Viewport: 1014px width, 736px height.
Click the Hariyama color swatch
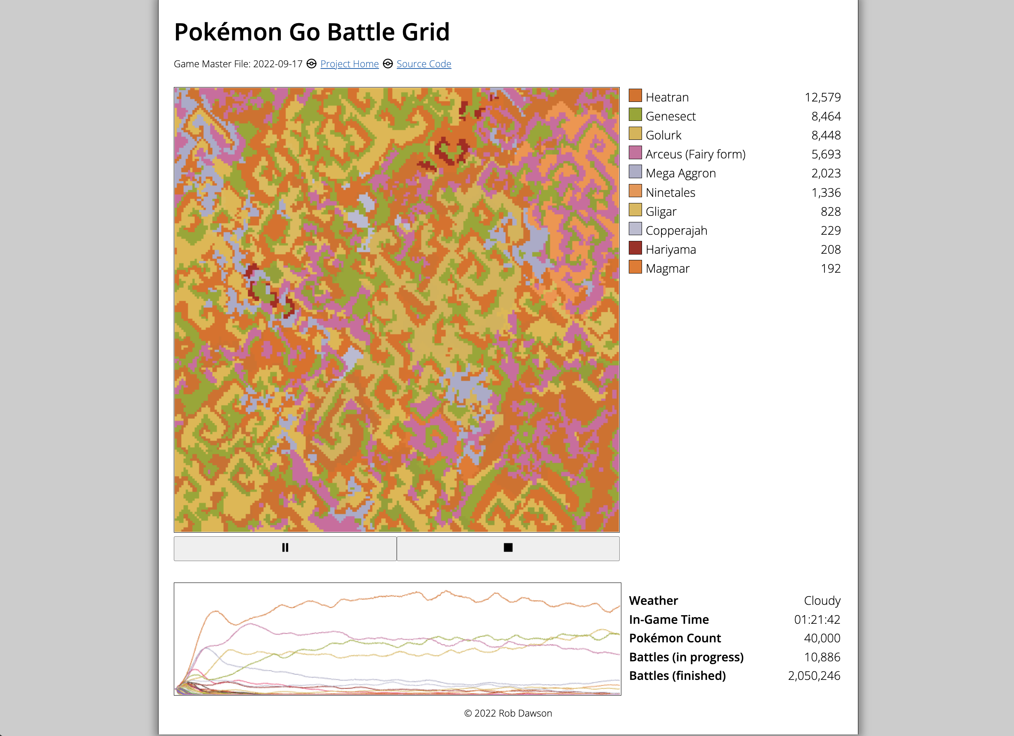(635, 248)
